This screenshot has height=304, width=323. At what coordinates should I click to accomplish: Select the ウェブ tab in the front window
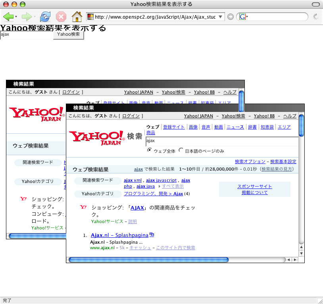tap(153, 127)
